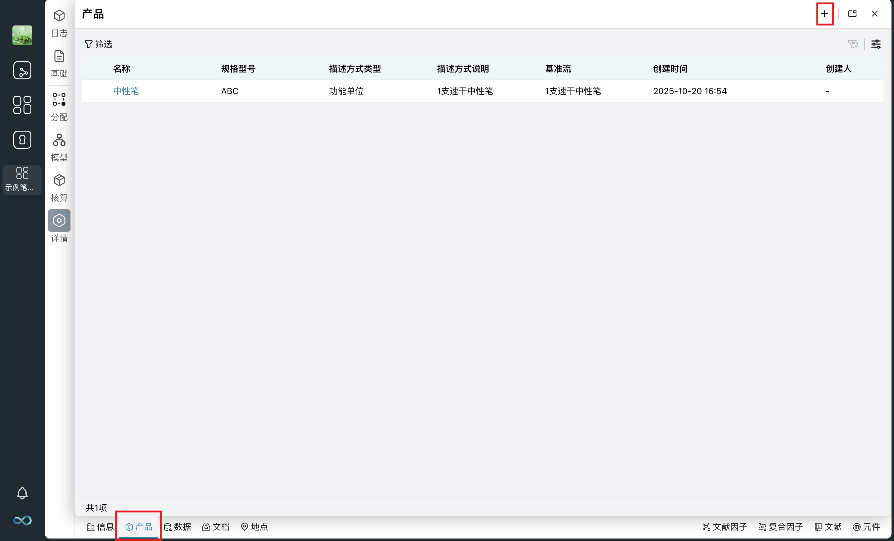Open the 复合因子 panel
Image resolution: width=894 pixels, height=541 pixels.
(x=780, y=526)
